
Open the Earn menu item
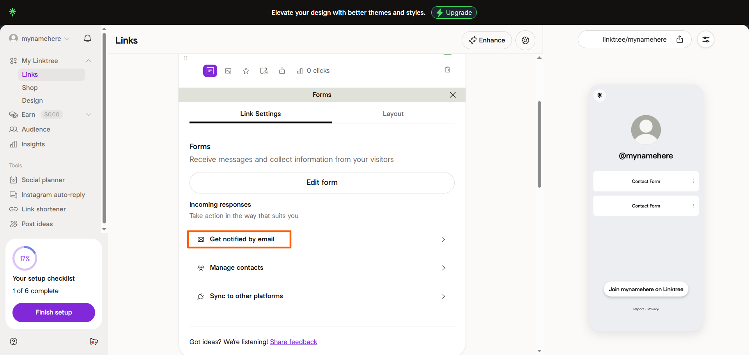click(x=28, y=114)
